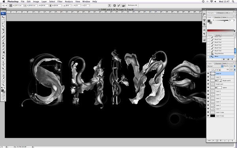This screenshot has height=148, width=237.
Task: Toggle visibility of the lighter layer
Action: point(208,88)
